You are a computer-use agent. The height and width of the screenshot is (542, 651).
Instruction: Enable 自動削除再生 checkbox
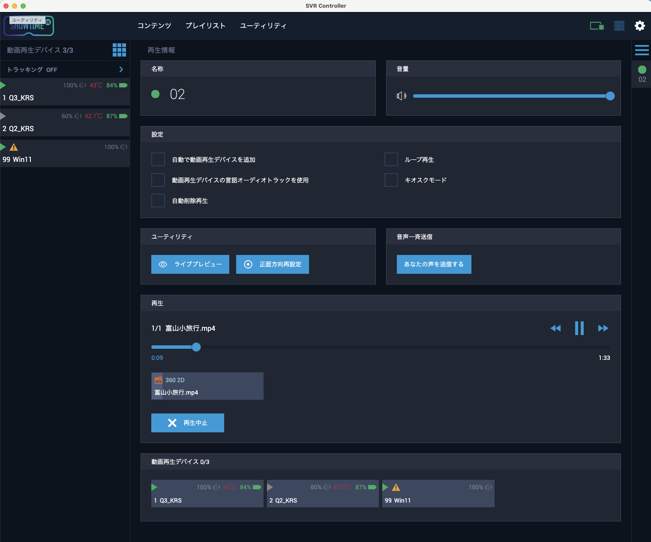(x=158, y=201)
